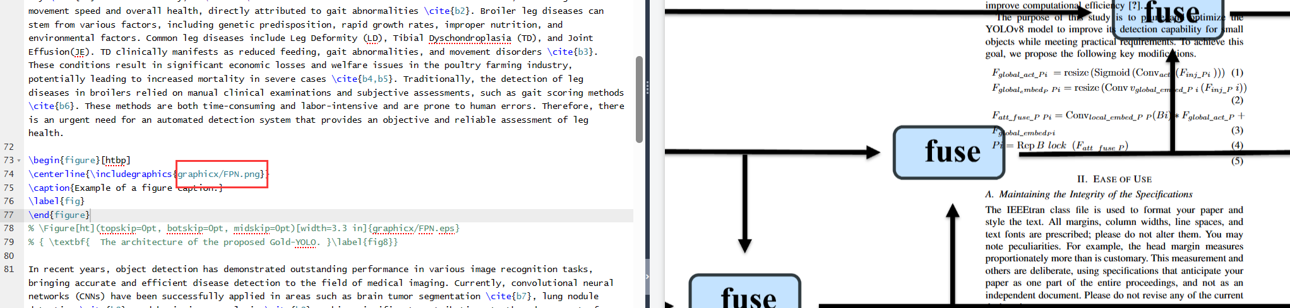Click the misspelled word botskip
Image resolution: width=1290 pixels, height=308 pixels.
pyautogui.click(x=185, y=228)
